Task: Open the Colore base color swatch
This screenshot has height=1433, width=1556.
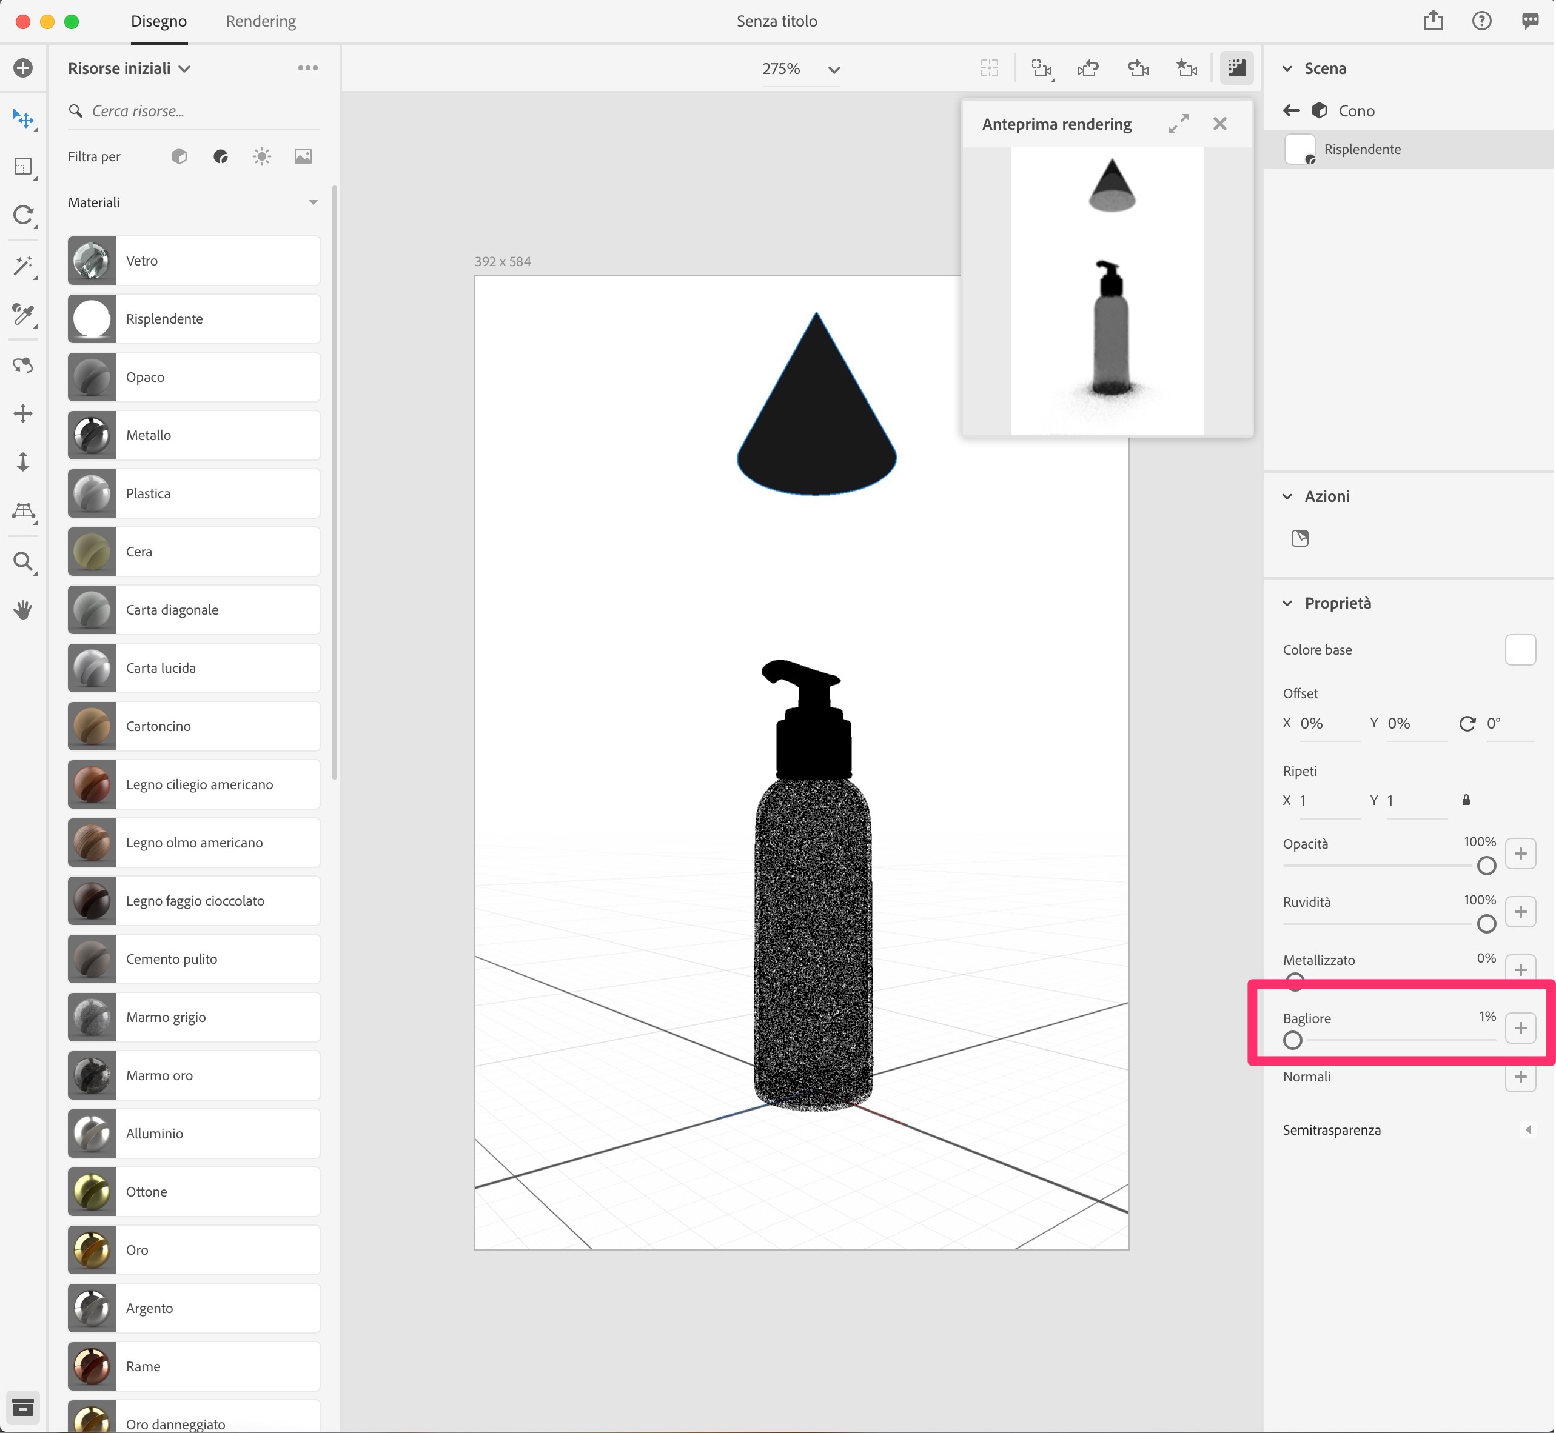Action: [x=1520, y=650]
